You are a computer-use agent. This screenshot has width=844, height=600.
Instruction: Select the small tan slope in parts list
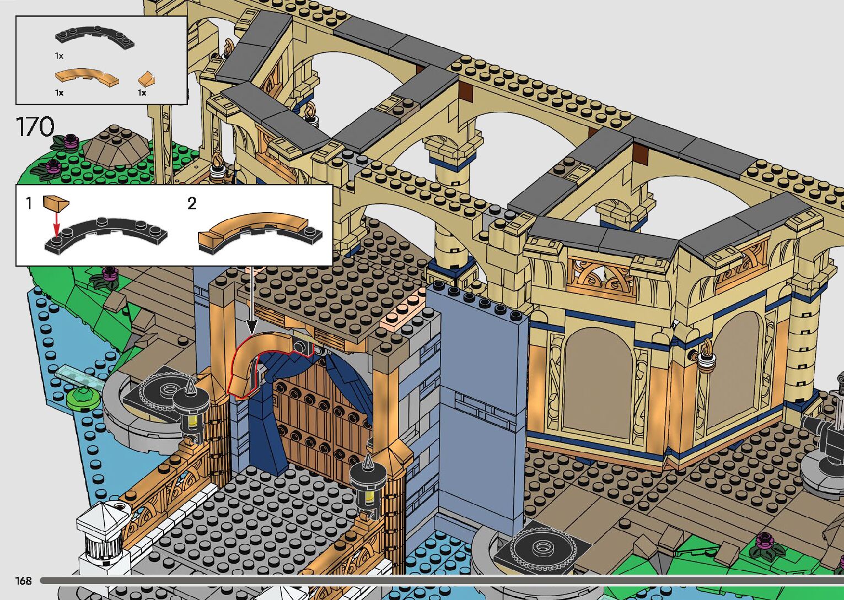click(x=146, y=78)
